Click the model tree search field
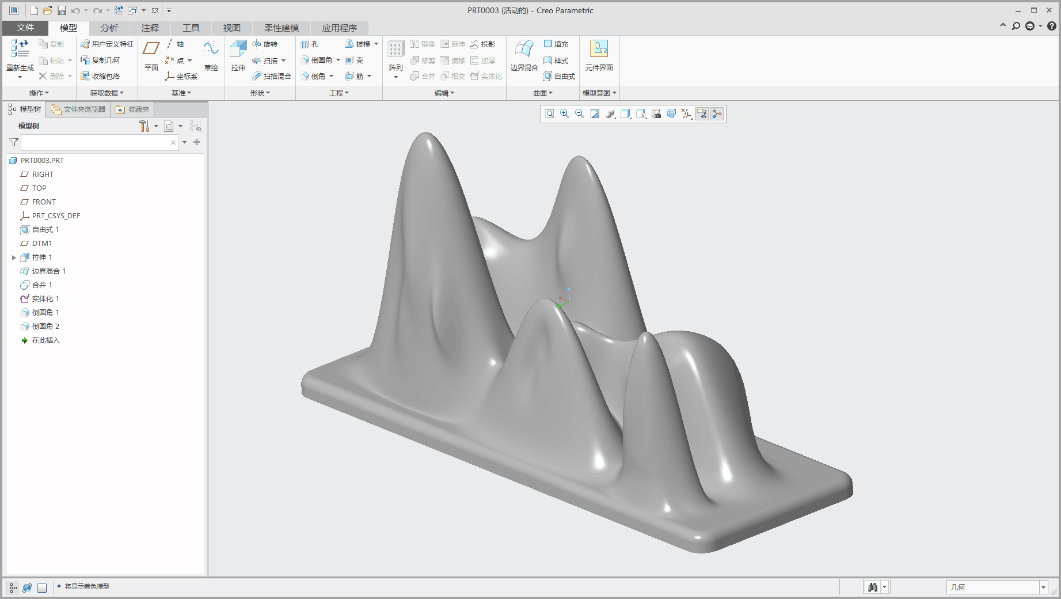Screen dimensions: 1061x599 coord(95,142)
